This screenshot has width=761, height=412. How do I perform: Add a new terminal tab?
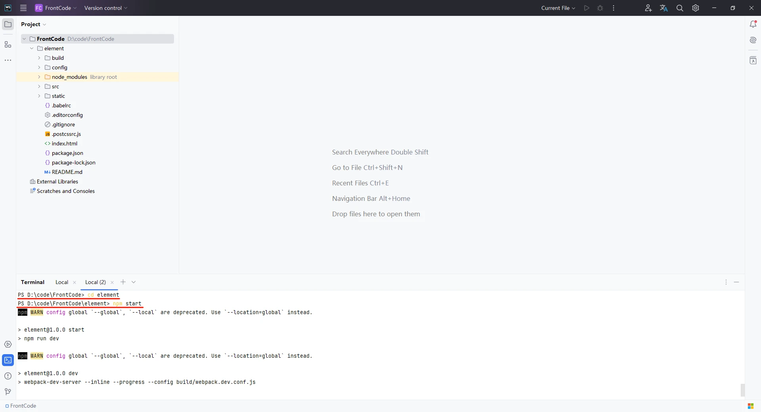(x=123, y=282)
